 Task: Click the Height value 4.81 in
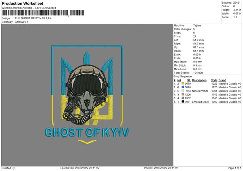click(x=237, y=10)
